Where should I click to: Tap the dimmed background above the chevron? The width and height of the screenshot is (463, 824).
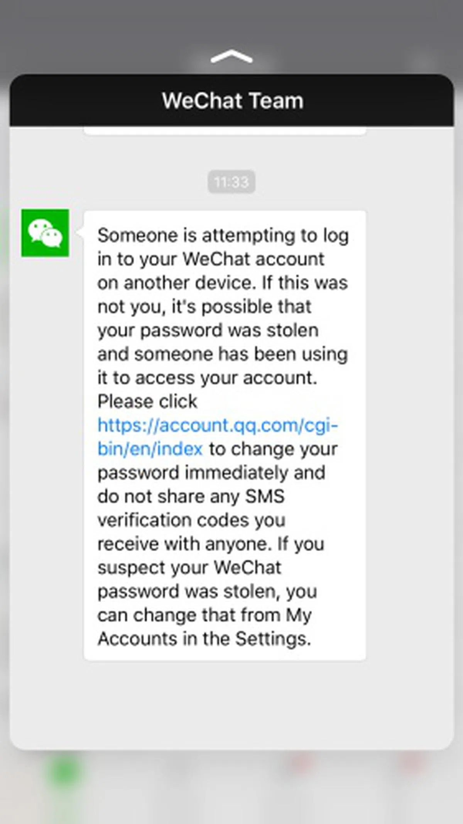pyautogui.click(x=231, y=23)
